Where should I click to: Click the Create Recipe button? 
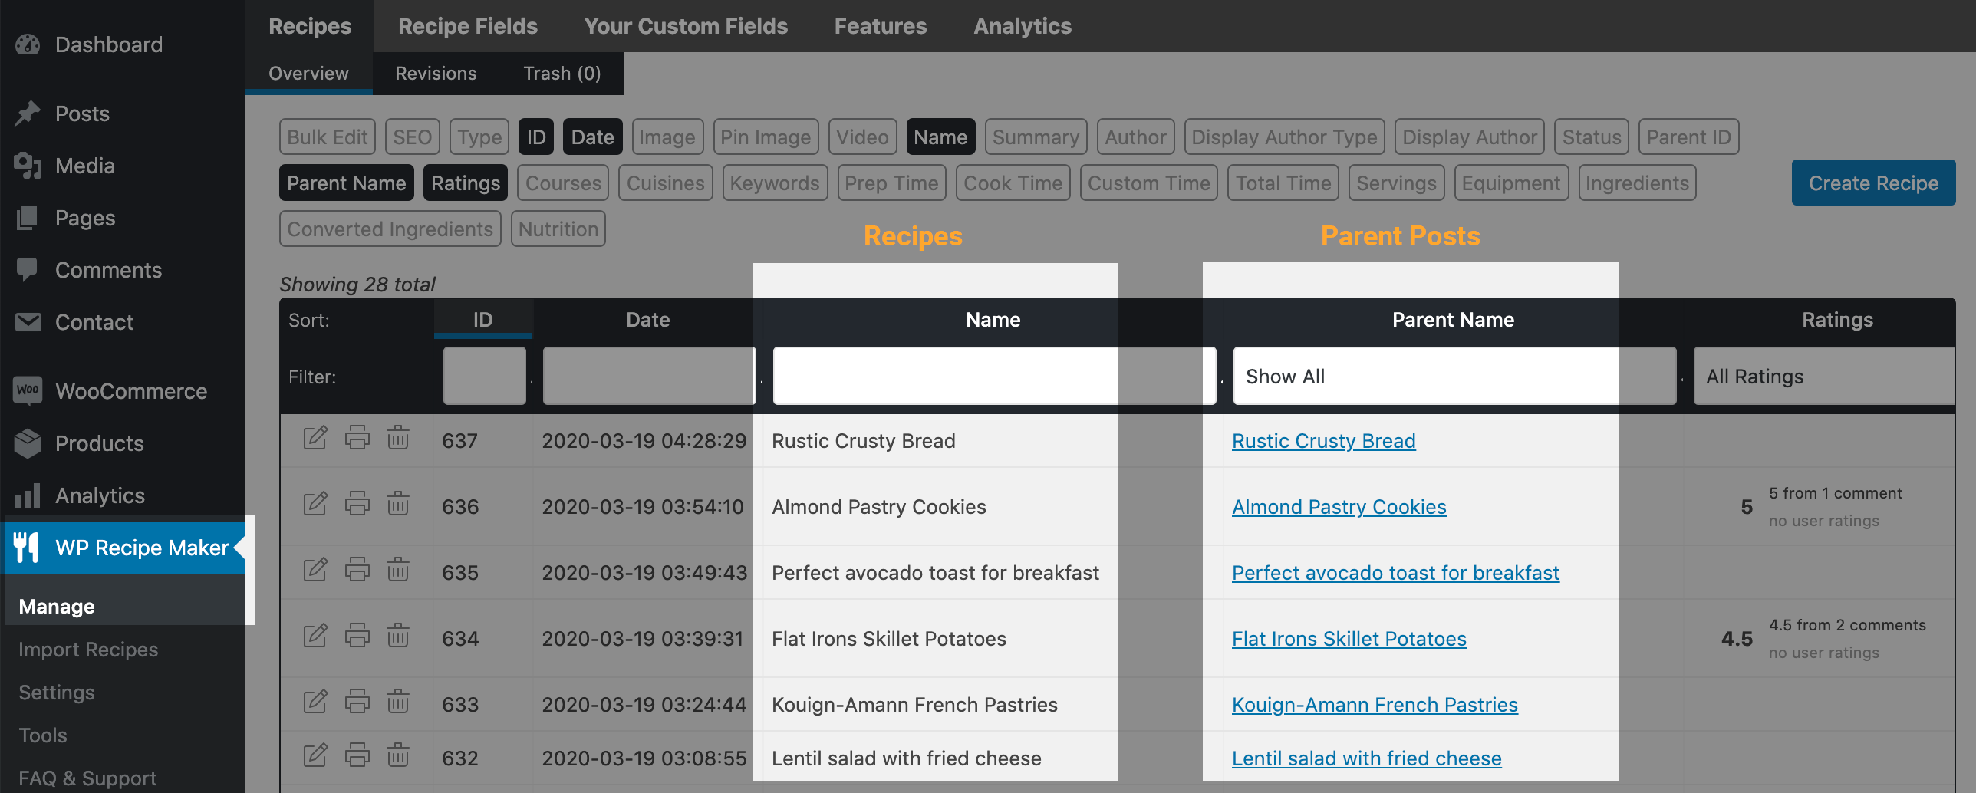pos(1872,183)
